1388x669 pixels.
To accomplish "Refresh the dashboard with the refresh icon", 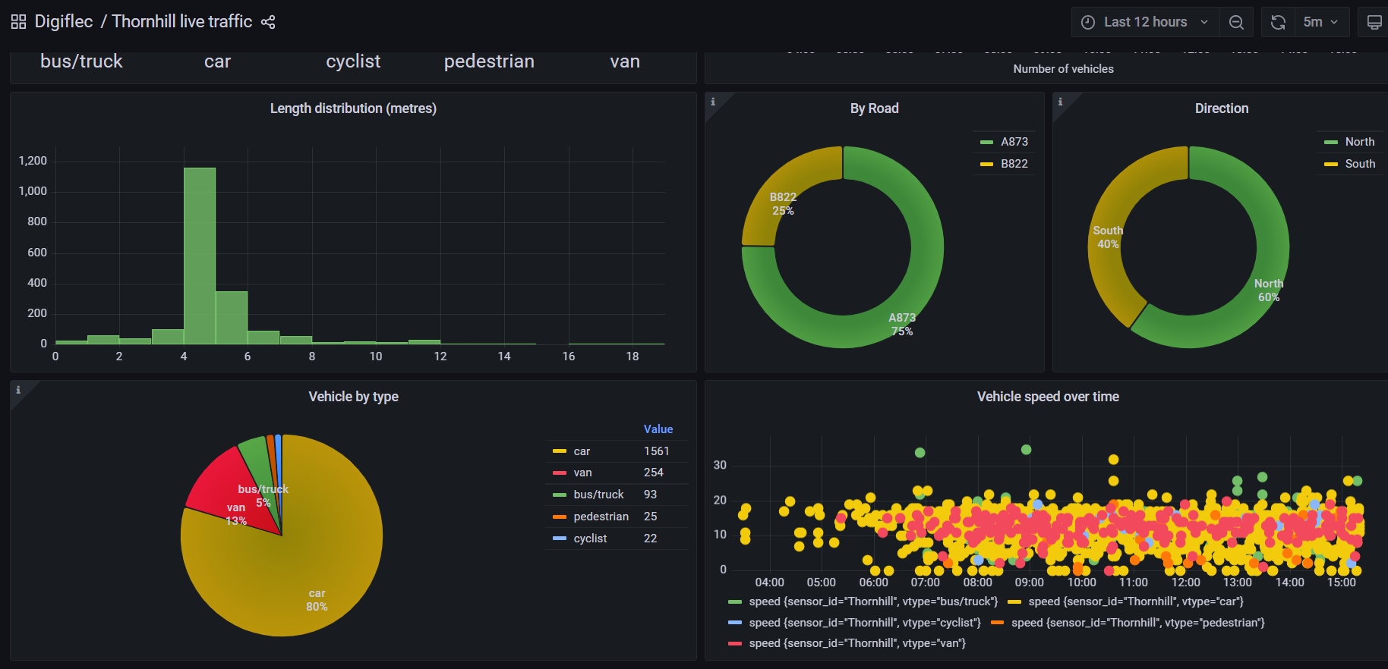I will coord(1279,22).
